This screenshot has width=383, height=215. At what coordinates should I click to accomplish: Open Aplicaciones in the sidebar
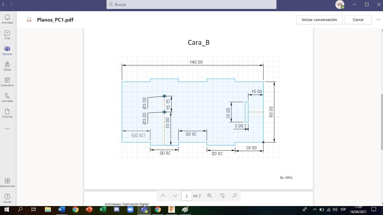[x=7, y=183]
